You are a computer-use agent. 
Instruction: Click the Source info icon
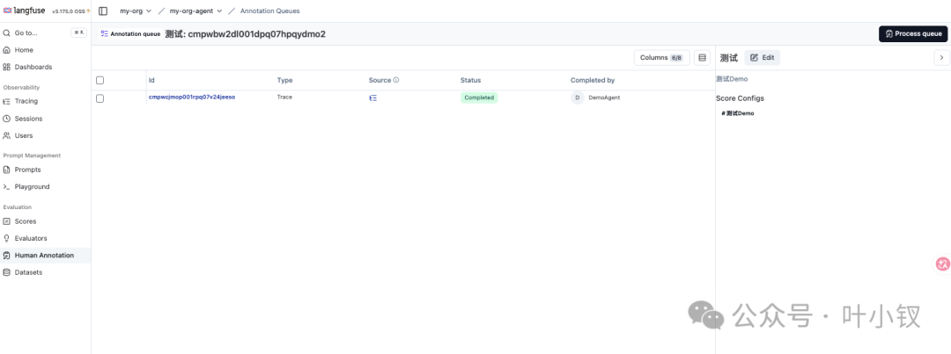(x=396, y=80)
